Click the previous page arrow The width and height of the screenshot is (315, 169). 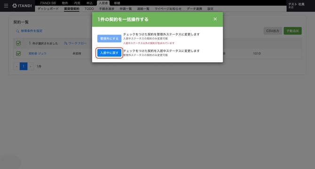click(x=16, y=66)
